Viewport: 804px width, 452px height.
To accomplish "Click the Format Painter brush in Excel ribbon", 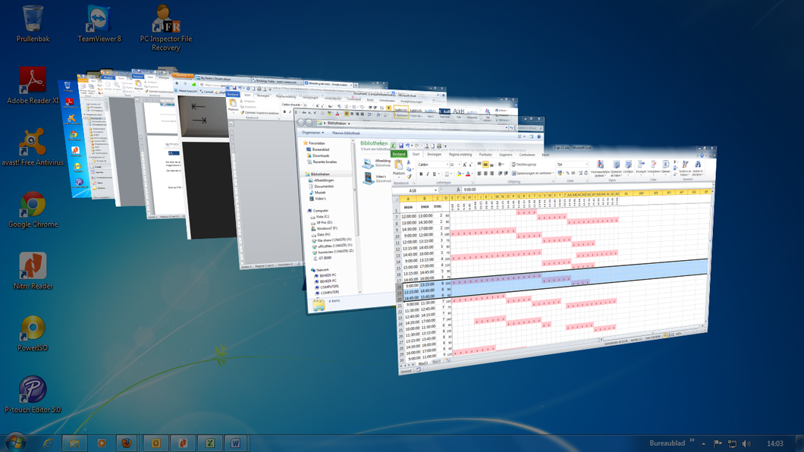I will click(409, 176).
